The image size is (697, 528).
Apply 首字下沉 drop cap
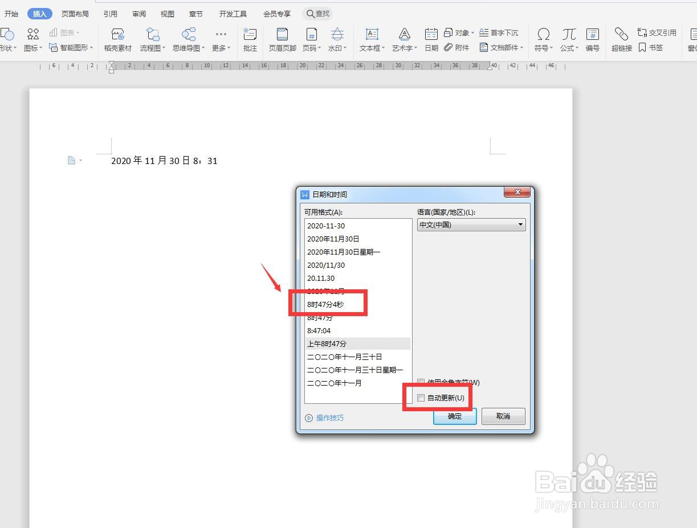pyautogui.click(x=499, y=33)
